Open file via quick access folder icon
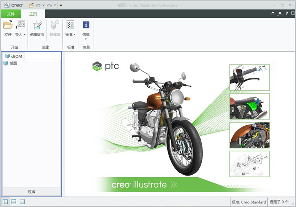Screen dimensions: 296x207 tap(31, 5)
